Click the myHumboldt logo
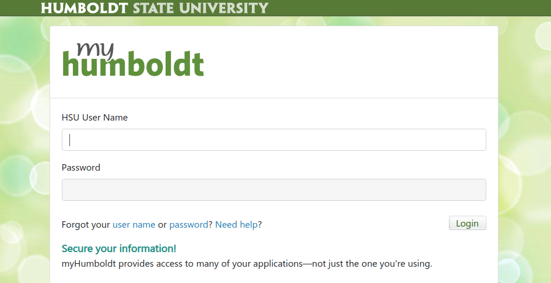The width and height of the screenshot is (551, 283). [133, 59]
